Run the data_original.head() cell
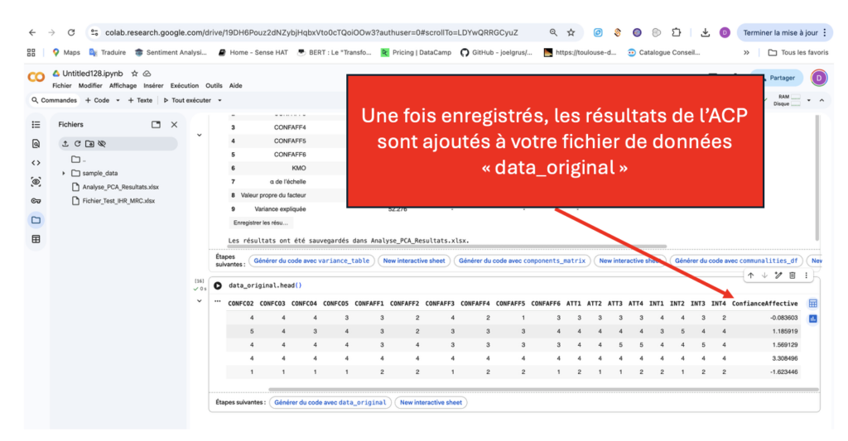 [x=218, y=285]
